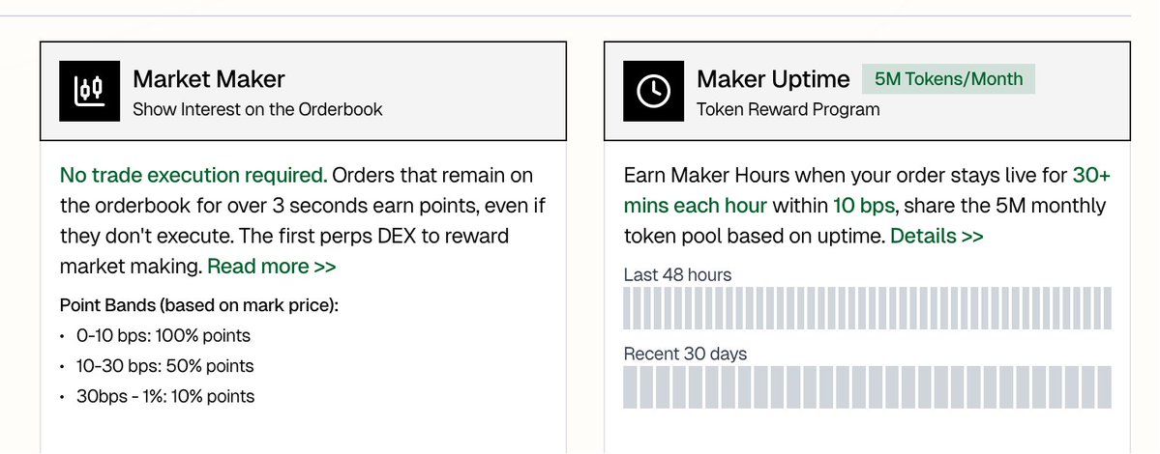Screen dimensions: 1160x454
Task: Select the Maker Uptime card title
Action: [x=773, y=79]
